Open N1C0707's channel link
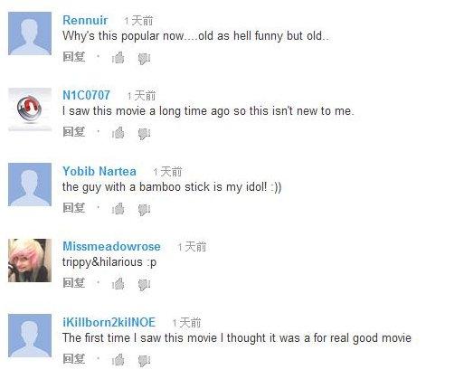This screenshot has height=379, width=464. point(86,95)
